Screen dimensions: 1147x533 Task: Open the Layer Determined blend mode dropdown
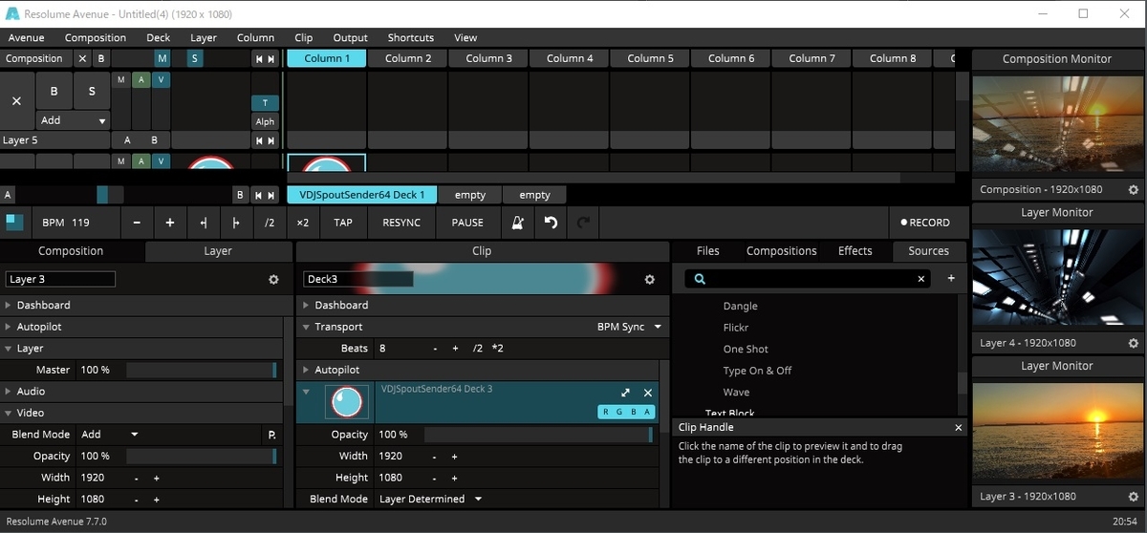(x=430, y=499)
